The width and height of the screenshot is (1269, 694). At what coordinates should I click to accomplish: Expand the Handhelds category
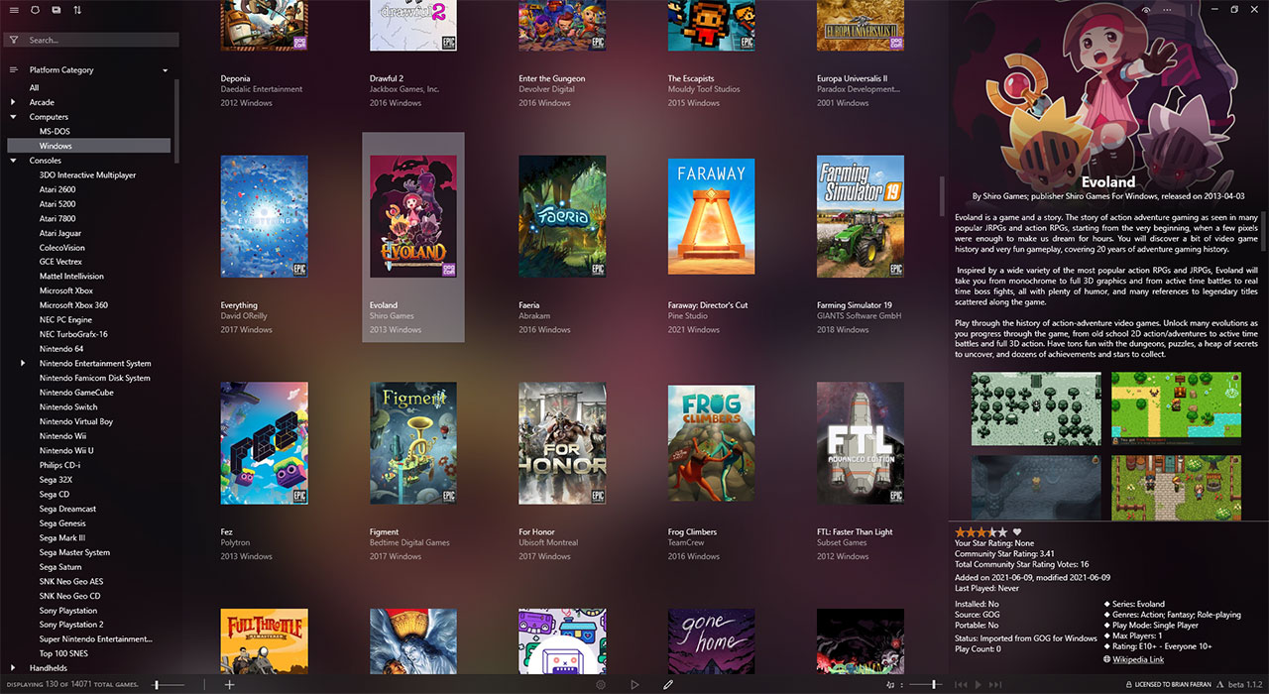(13, 668)
